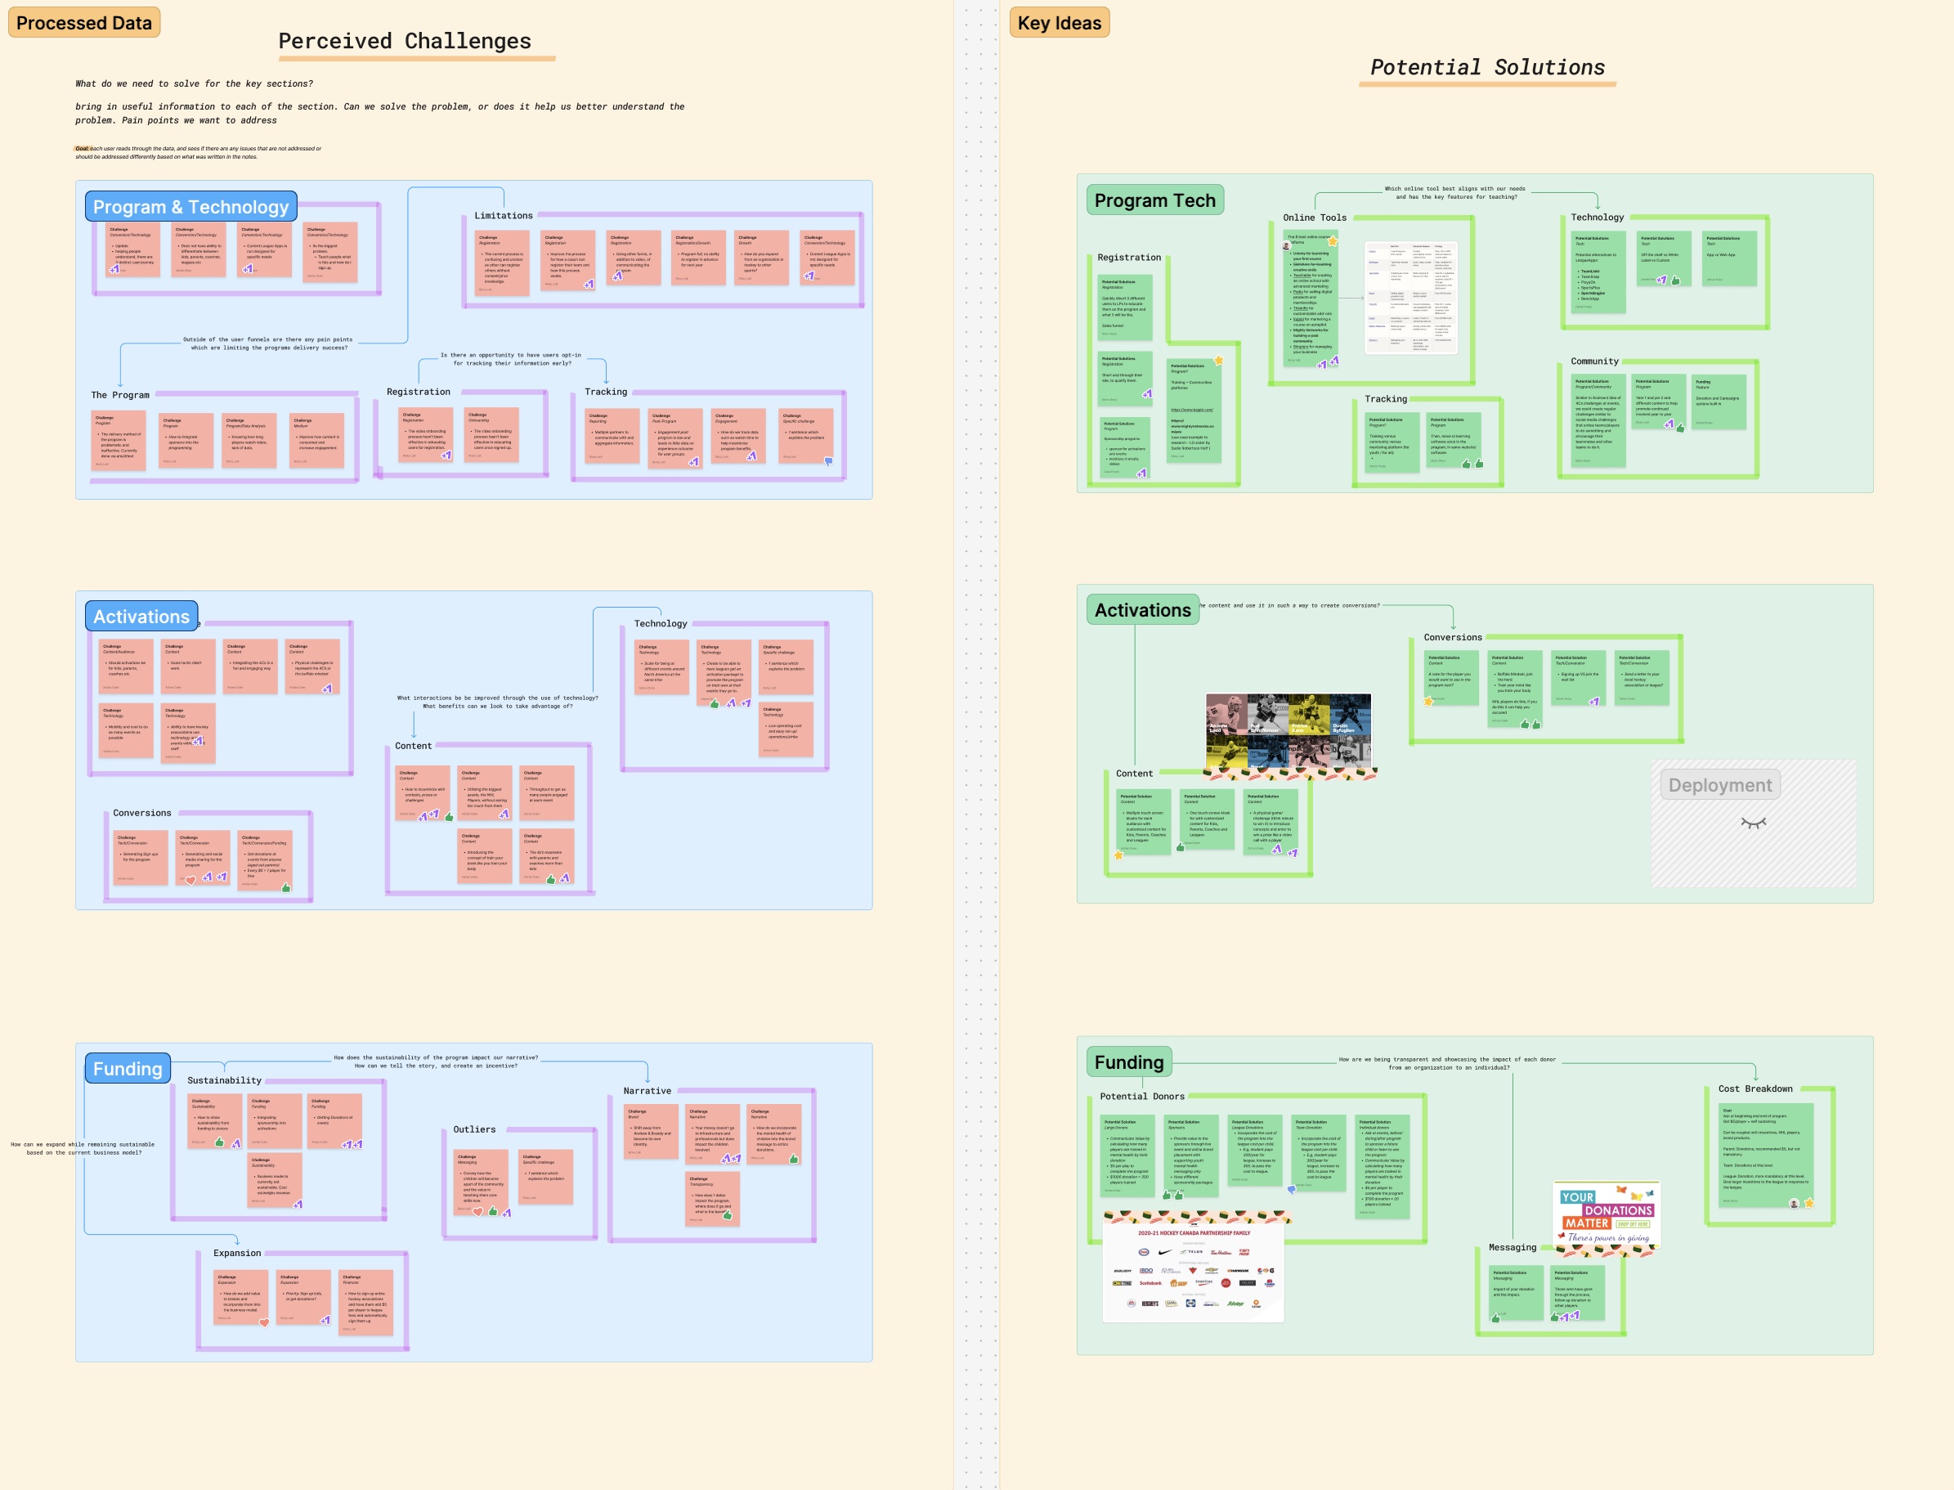Screen dimensions: 1954x1490
Task: Click the Cost Breakdown group heading
Action: click(x=1755, y=1088)
